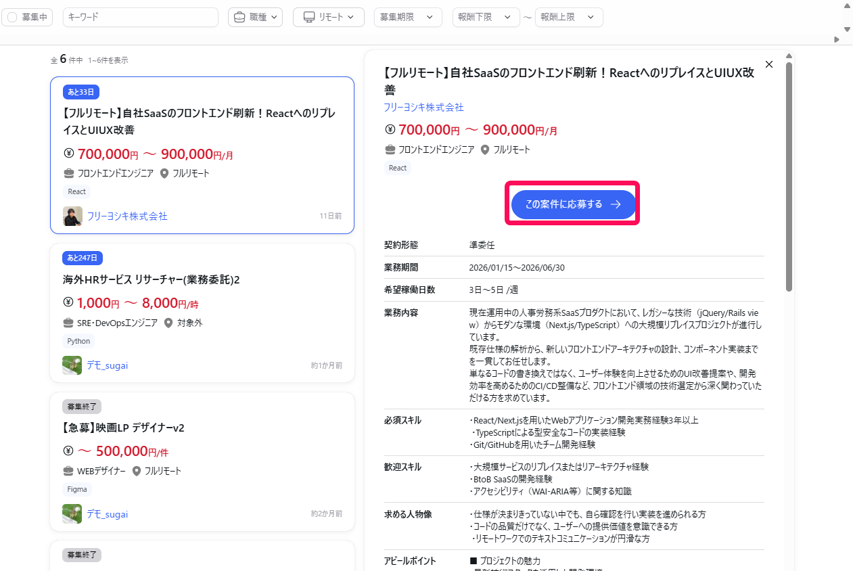Image resolution: width=853 pixels, height=571 pixels.
Task: Click location pin beside フルリモート on 映画LP card
Action: click(x=137, y=471)
